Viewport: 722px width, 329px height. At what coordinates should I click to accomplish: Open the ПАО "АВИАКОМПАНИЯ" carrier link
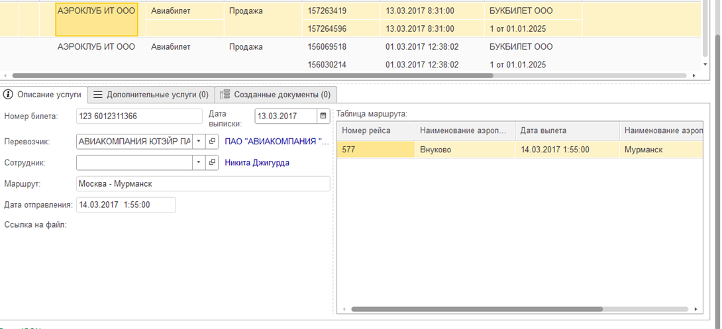click(x=276, y=142)
